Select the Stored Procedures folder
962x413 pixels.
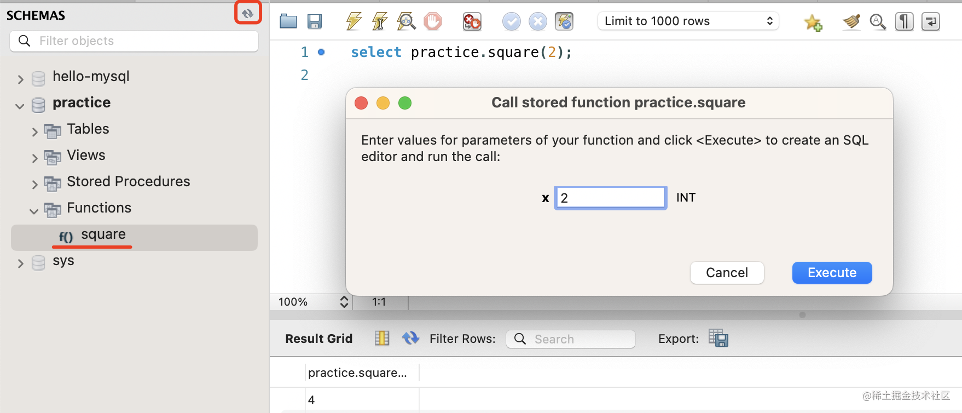pyautogui.click(x=129, y=181)
